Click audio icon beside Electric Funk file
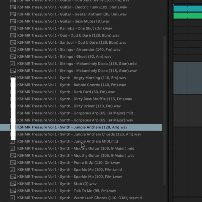 (x=13, y=7)
